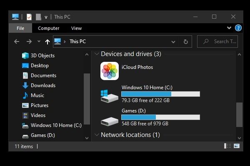This screenshot has height=166, width=250.
Task: Click navigation pane scroll down arrow
Action: [87, 138]
